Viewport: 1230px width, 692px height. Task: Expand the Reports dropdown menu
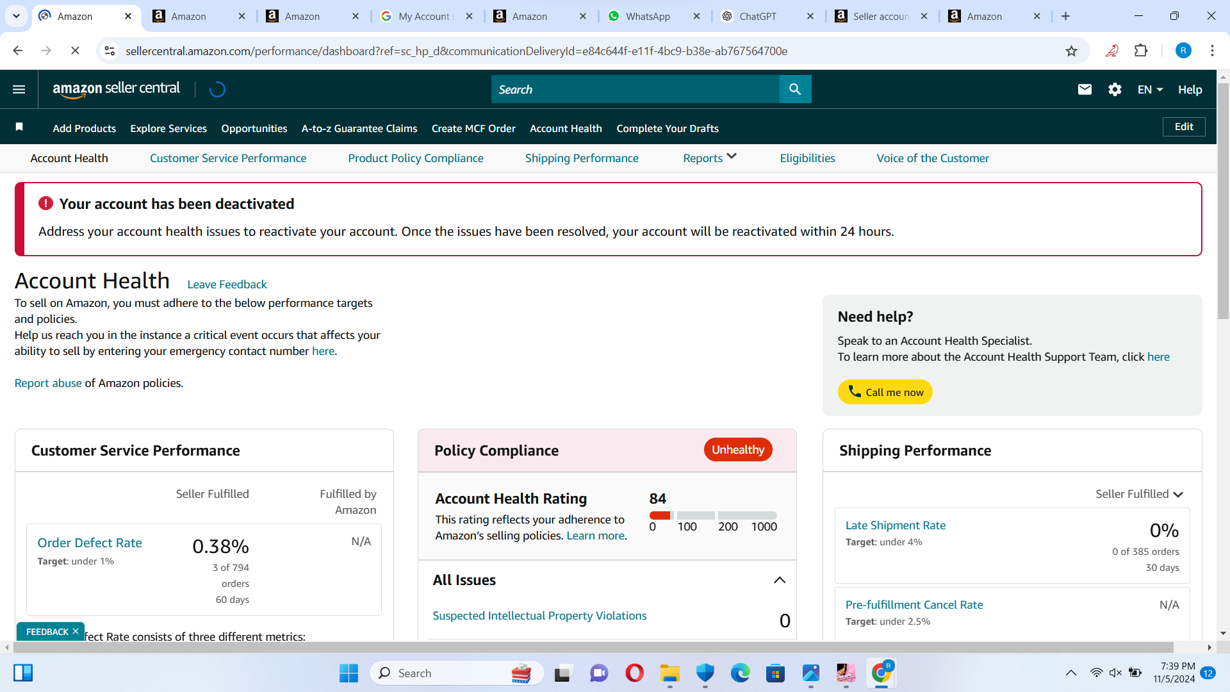tap(710, 158)
